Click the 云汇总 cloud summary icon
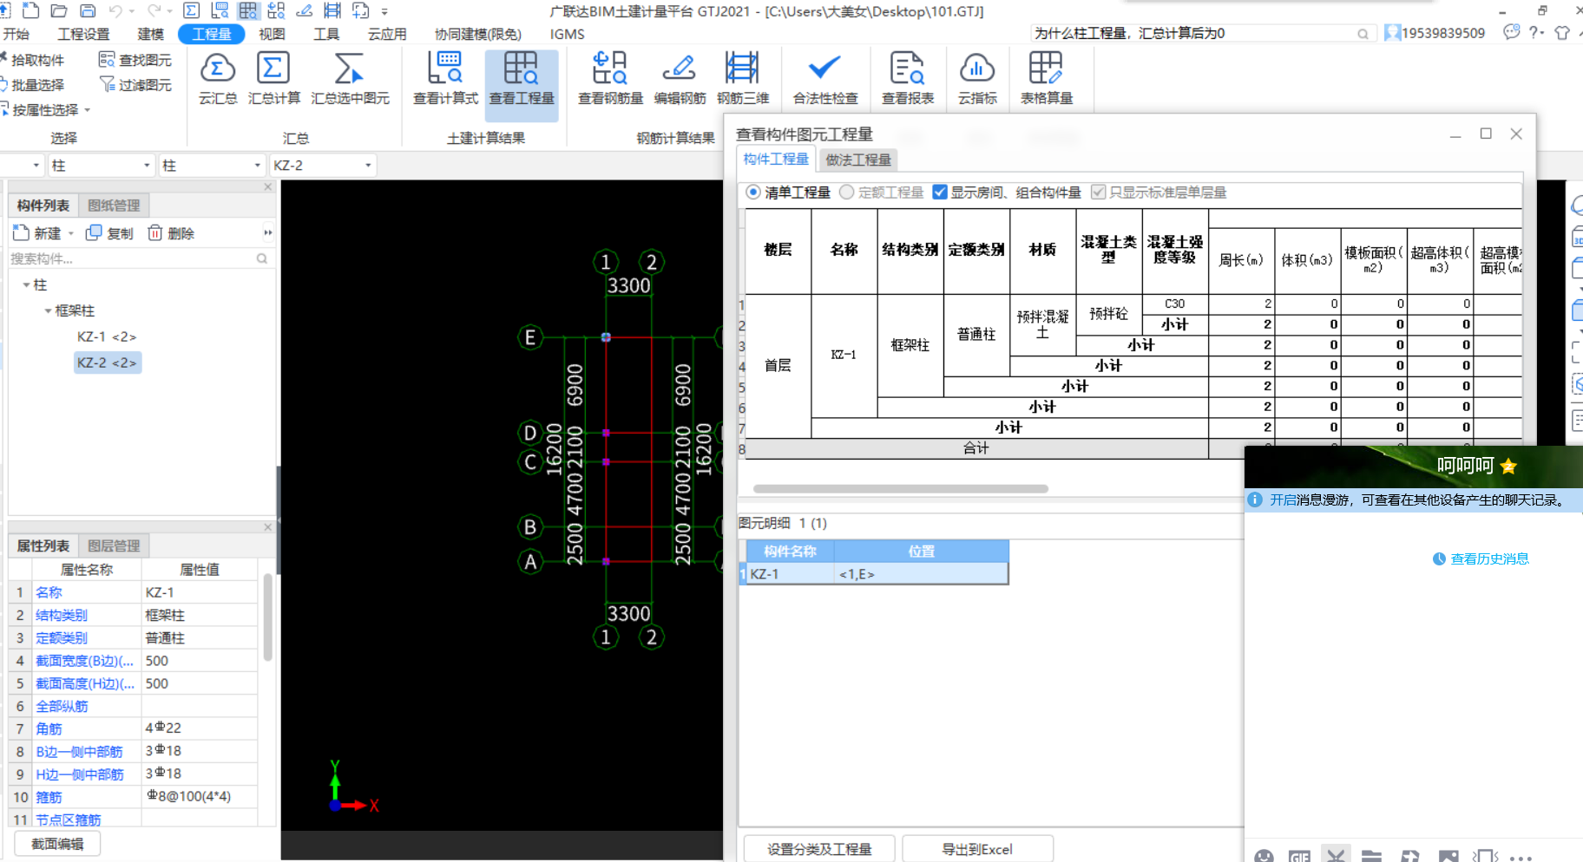Screen dimensions: 1583x862 (x=217, y=79)
